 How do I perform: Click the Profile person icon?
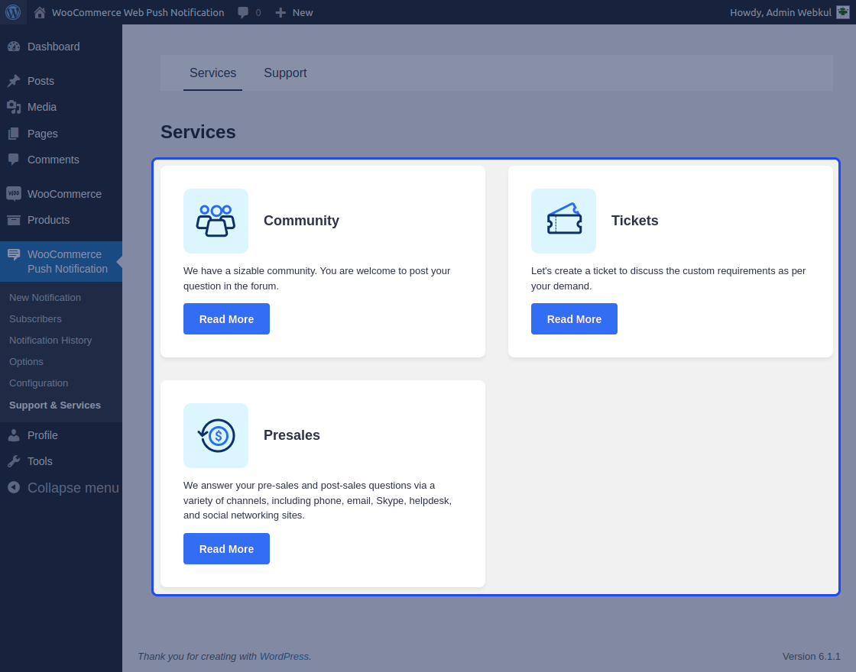point(14,435)
